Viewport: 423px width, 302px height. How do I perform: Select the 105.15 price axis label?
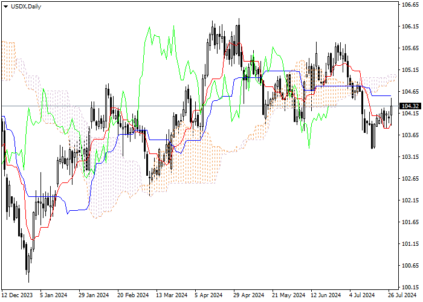(410, 70)
